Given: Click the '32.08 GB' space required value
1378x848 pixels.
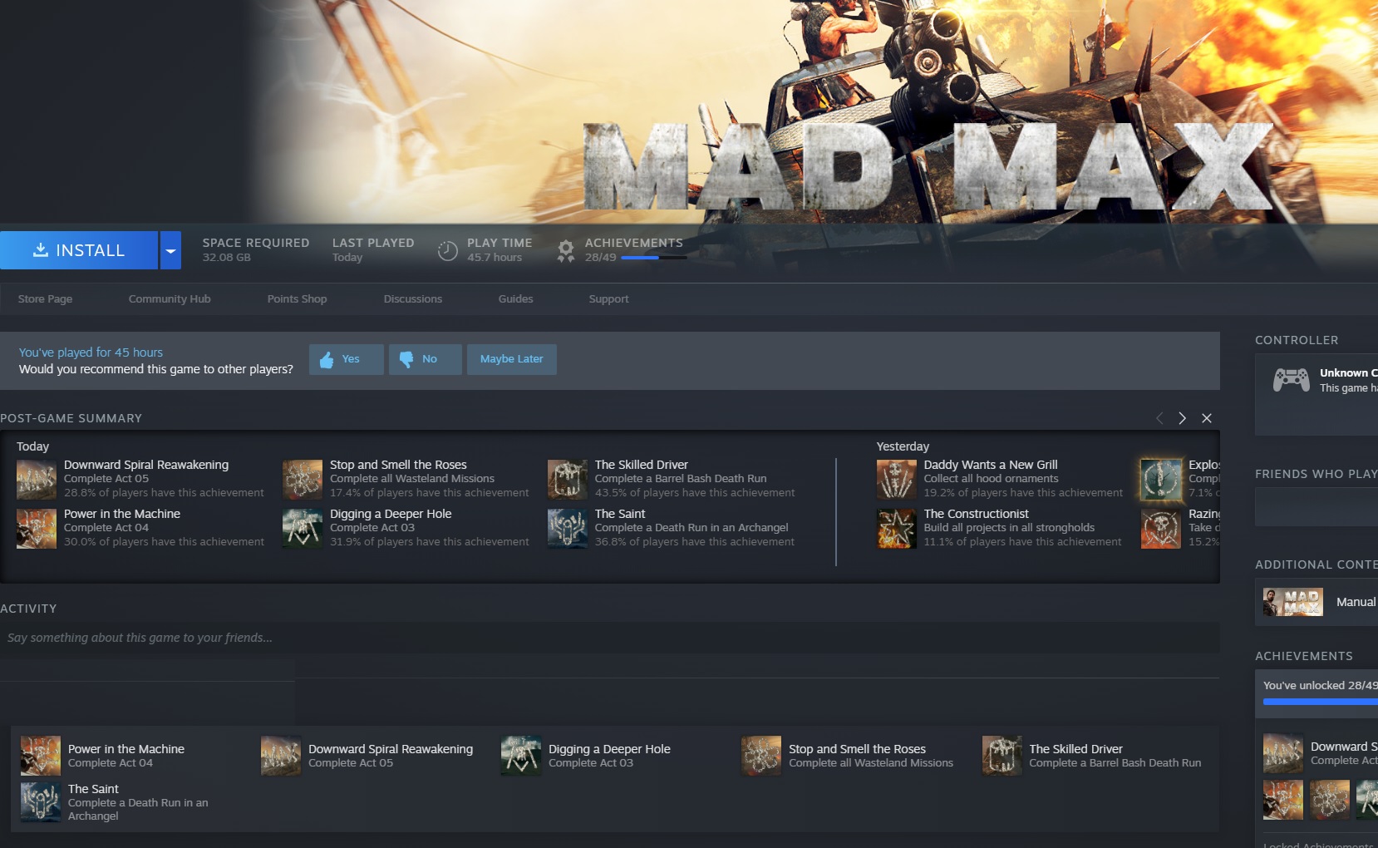Looking at the screenshot, I should pyautogui.click(x=226, y=258).
